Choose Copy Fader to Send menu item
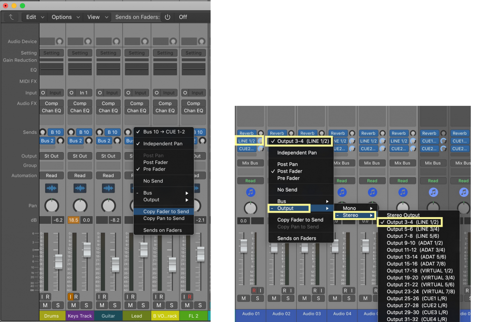This screenshot has width=481, height=322. click(x=166, y=211)
